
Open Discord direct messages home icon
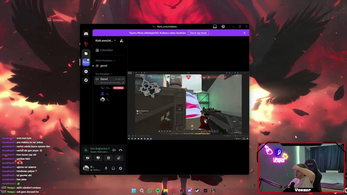(86, 34)
